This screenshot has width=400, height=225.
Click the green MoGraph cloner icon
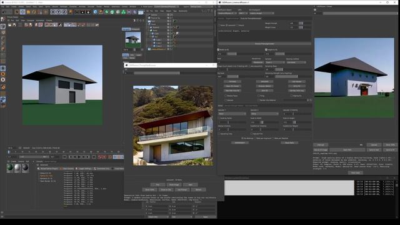124,12
